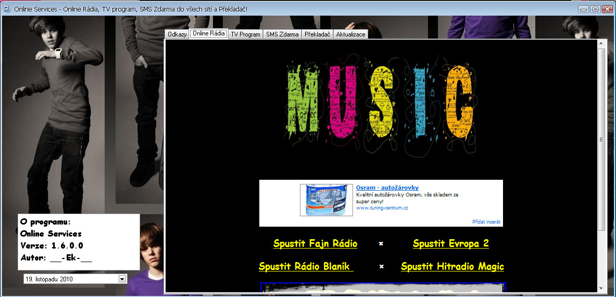Image resolution: width=616 pixels, height=297 pixels.
Task: Minimize the Online Services window
Action: tap(584, 9)
